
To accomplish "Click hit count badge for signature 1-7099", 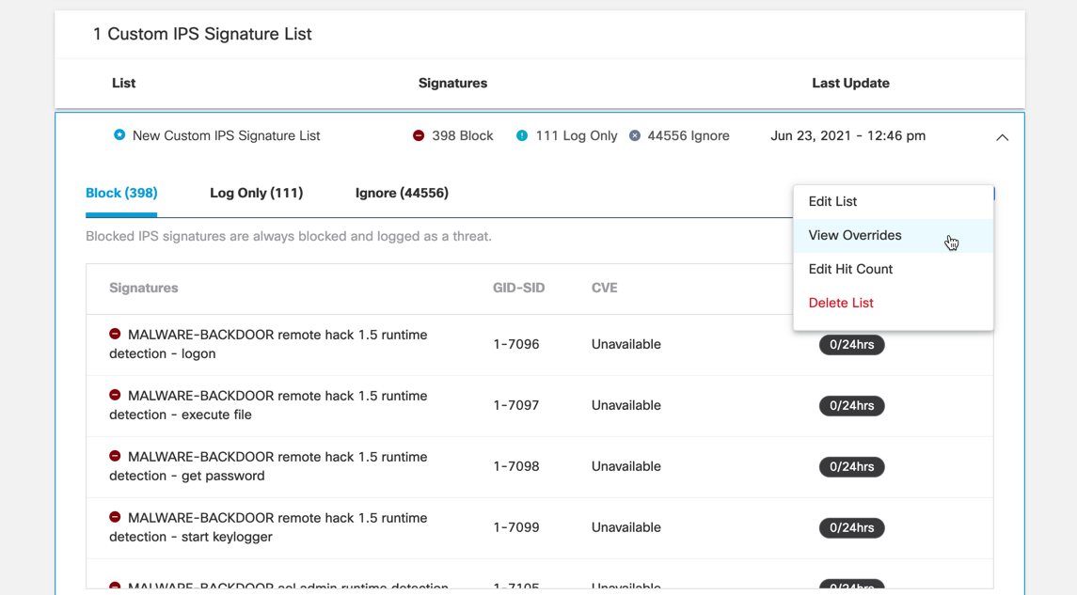I will [x=851, y=527].
